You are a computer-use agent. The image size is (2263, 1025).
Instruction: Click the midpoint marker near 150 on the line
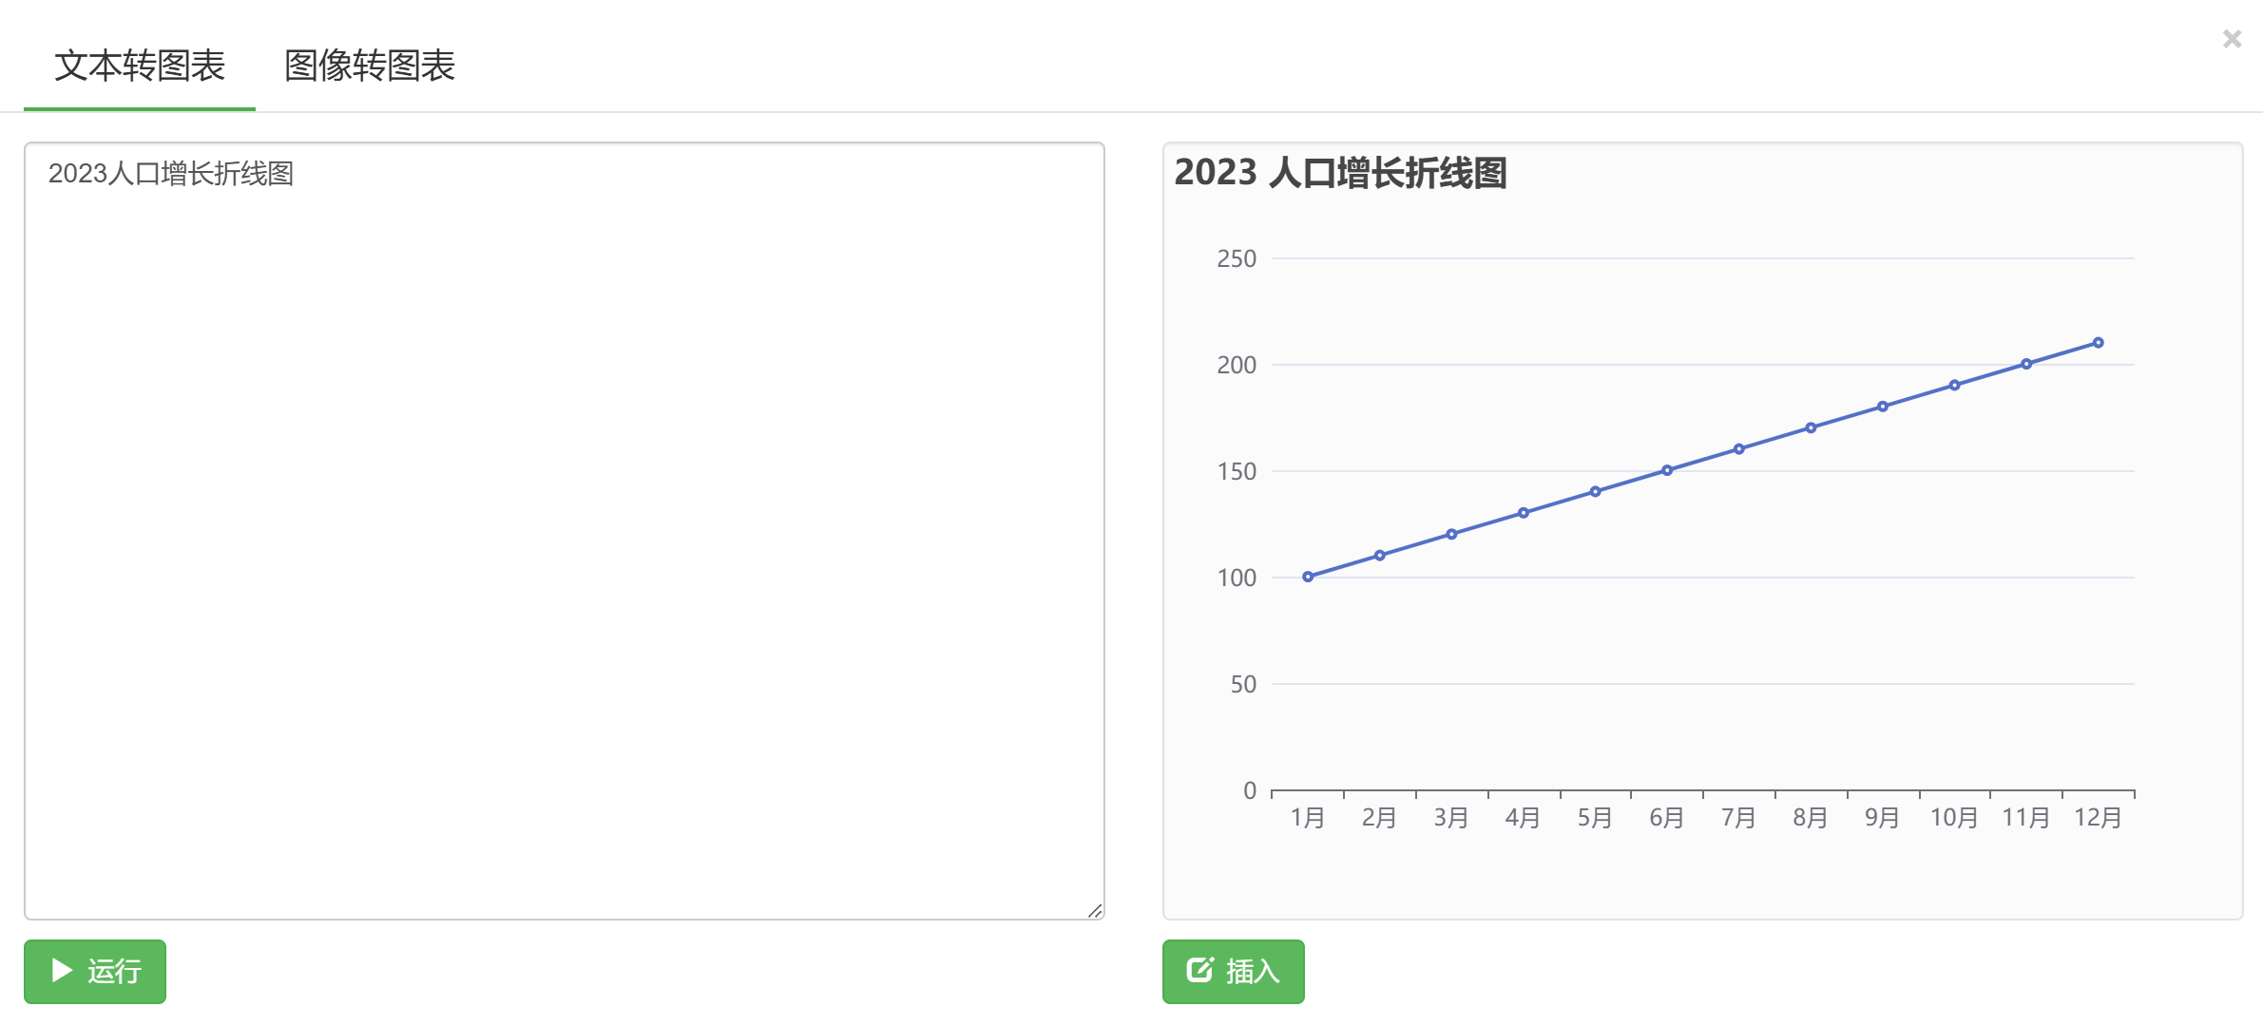point(1666,469)
